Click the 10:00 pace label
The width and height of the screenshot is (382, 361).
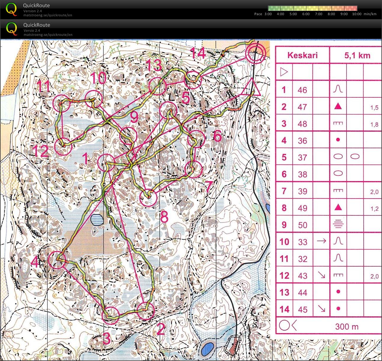point(357,14)
